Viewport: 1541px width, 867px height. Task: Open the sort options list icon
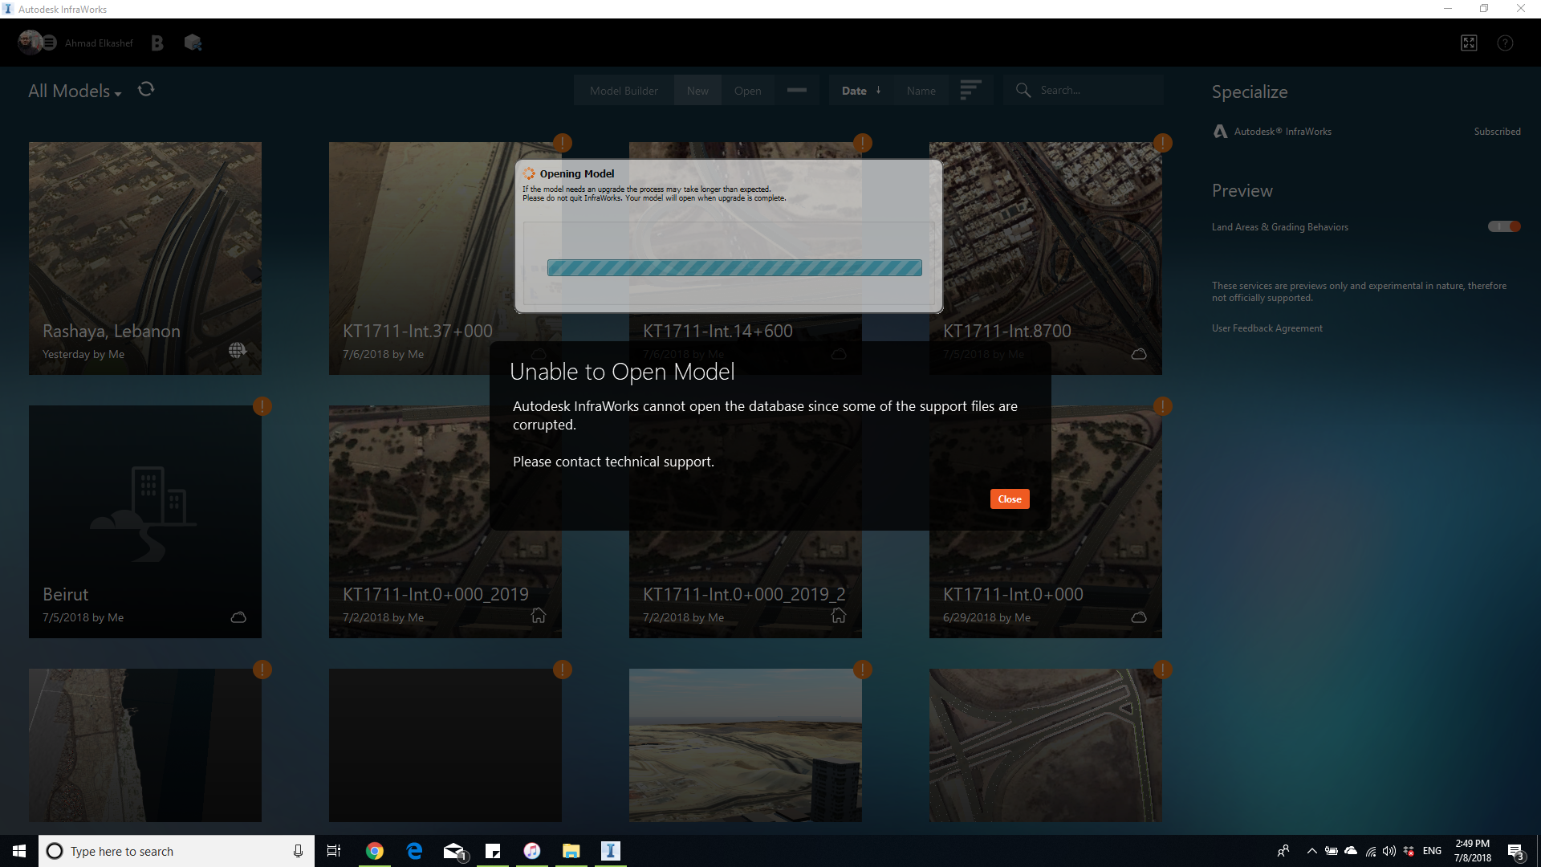tap(971, 89)
